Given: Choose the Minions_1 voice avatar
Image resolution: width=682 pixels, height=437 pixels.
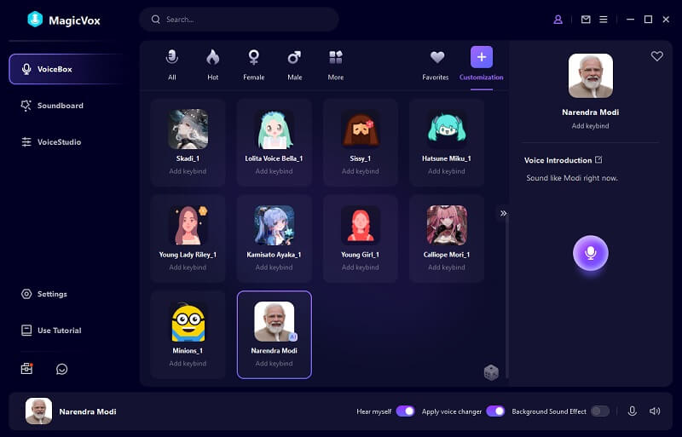Looking at the screenshot, I should coord(188,321).
